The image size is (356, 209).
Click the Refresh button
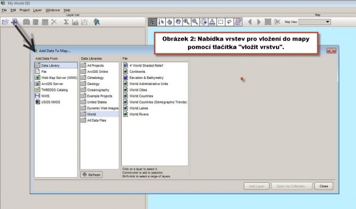coord(91,175)
